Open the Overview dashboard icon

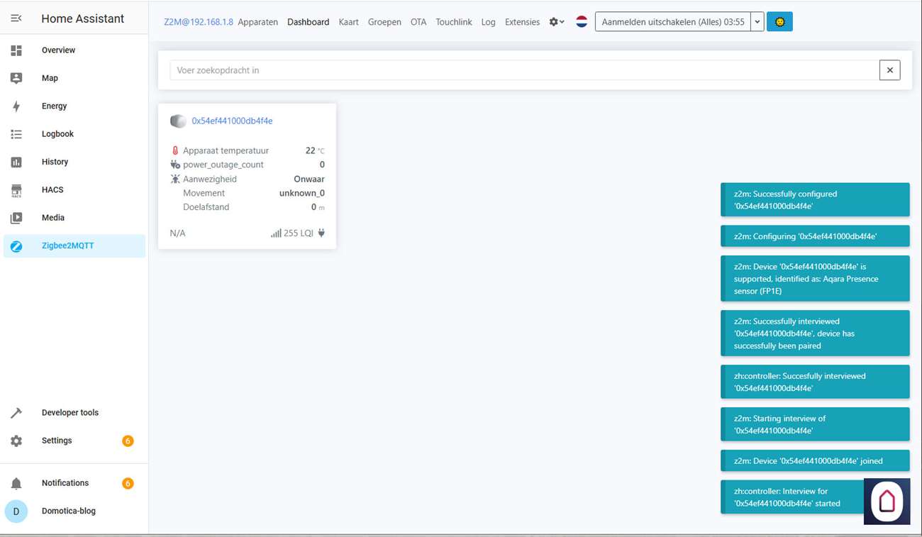coord(16,50)
